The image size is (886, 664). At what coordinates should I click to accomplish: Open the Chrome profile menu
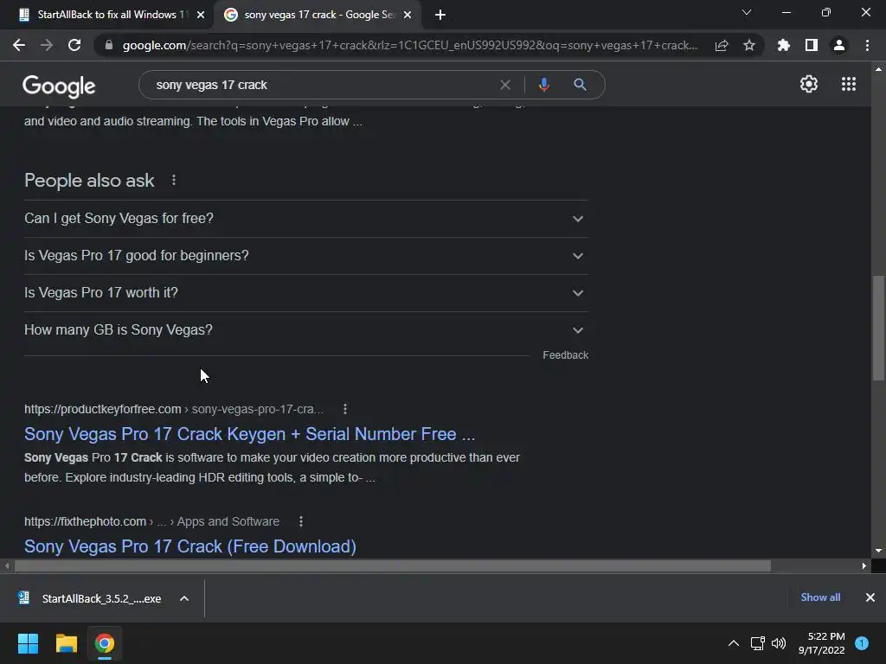click(x=839, y=45)
